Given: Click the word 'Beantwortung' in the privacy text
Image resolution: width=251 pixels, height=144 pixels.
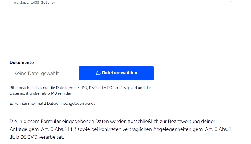Looking at the screenshot, I should click(184, 121).
